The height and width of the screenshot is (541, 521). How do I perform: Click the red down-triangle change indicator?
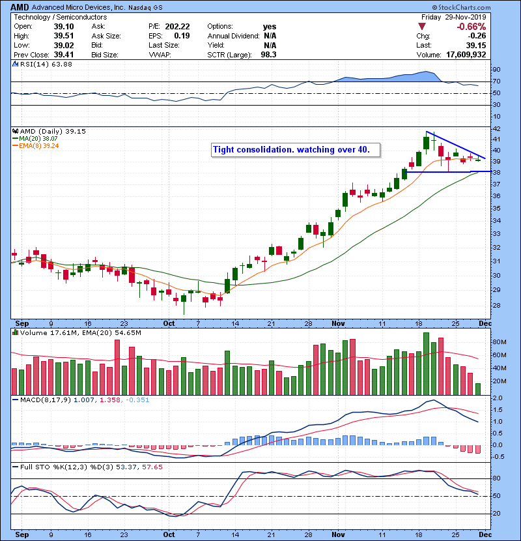(x=422, y=26)
